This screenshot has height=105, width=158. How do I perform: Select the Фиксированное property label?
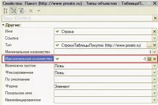tap(19, 73)
